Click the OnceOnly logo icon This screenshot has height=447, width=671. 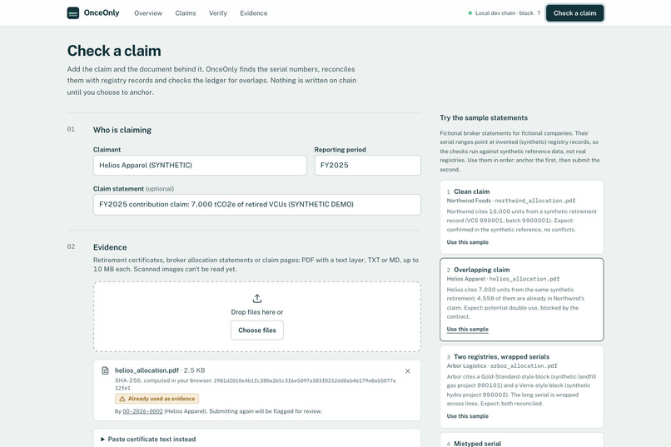tap(73, 13)
